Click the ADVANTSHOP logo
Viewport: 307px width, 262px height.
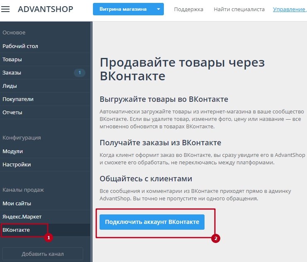46,9
